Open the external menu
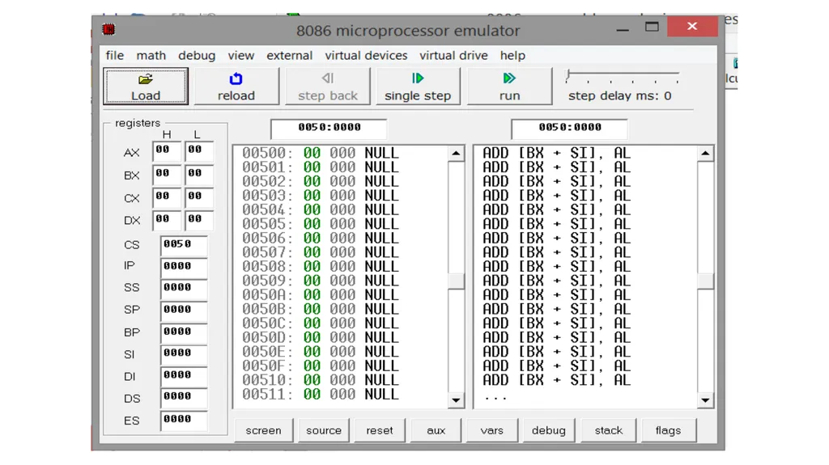 click(x=289, y=56)
